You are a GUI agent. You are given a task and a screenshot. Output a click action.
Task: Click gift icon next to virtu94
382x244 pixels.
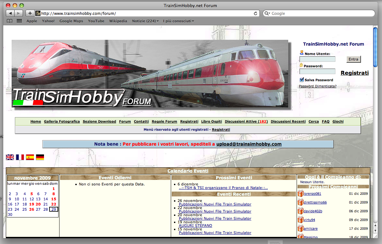click(300, 220)
